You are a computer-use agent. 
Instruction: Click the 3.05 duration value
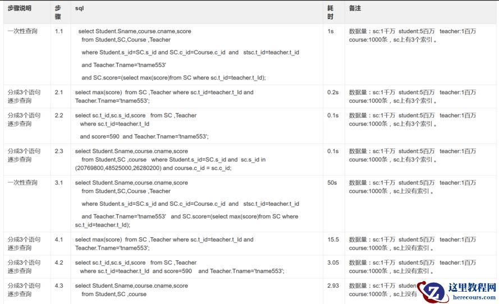coord(333,262)
